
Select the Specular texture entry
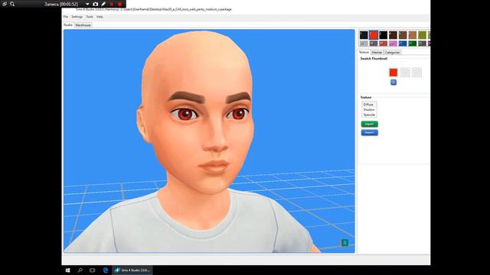tap(369, 115)
